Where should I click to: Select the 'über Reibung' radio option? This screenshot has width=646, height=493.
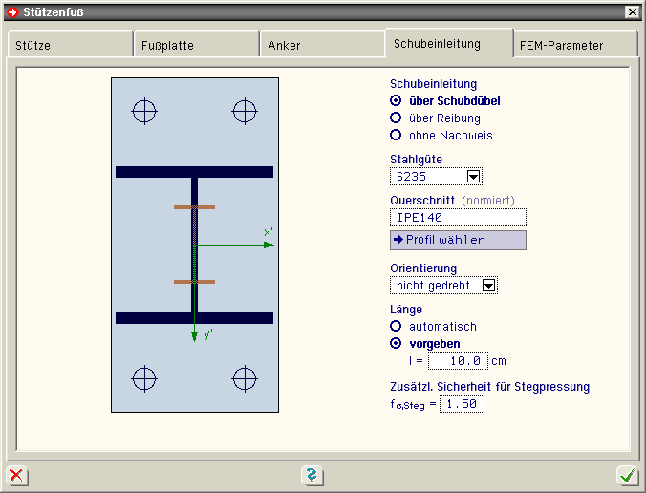pyautogui.click(x=397, y=118)
